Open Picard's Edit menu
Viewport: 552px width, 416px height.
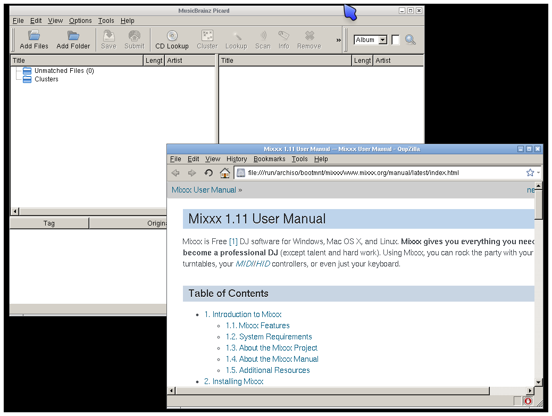coord(36,21)
